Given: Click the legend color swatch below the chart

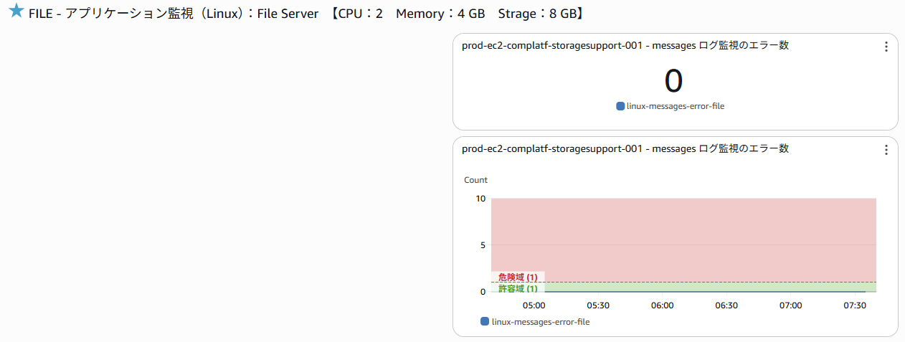Looking at the screenshot, I should coord(485,322).
